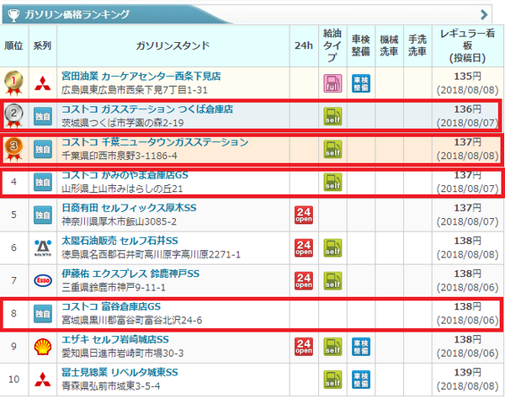Open 日商有田 セルフィックス厚木SS link
This screenshot has height=404, width=505.
click(x=129, y=208)
